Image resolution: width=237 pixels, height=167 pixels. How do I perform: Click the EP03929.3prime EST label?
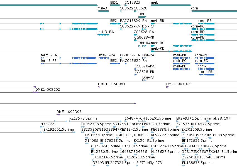click(x=156, y=124)
